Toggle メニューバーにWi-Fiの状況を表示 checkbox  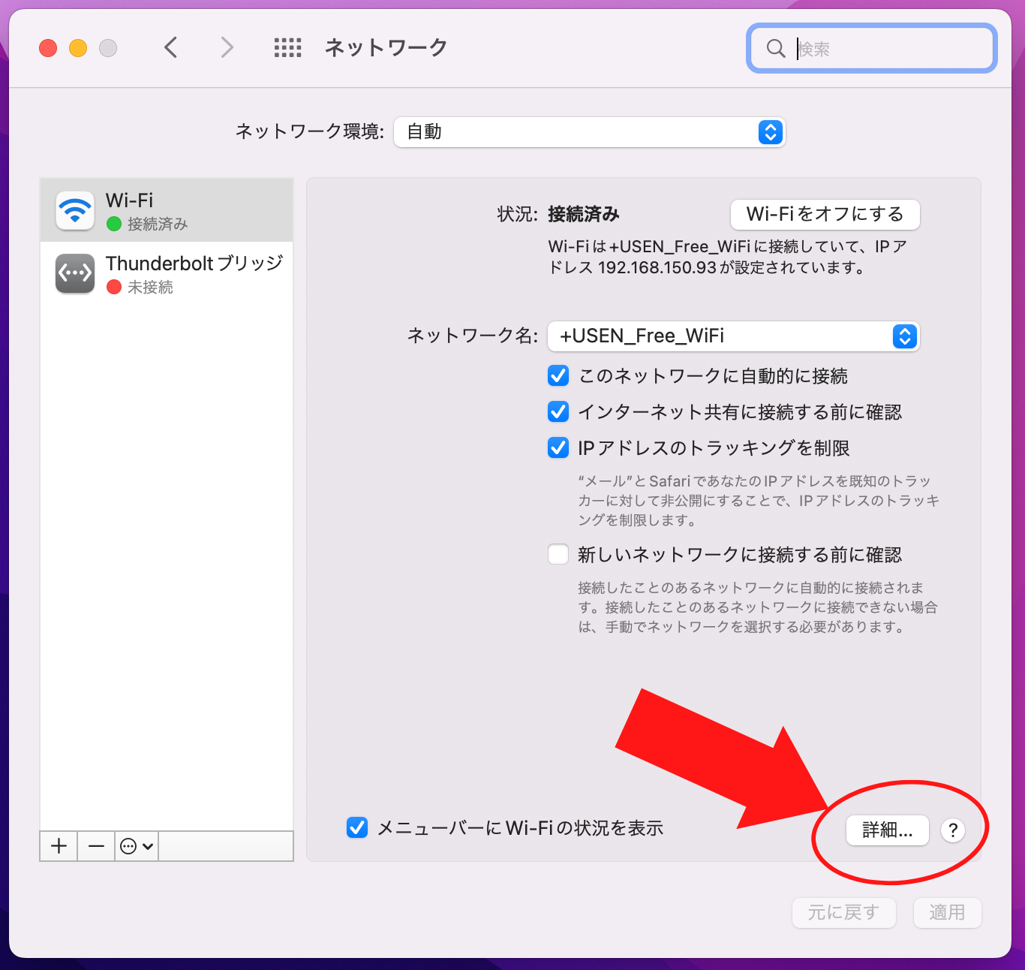pos(357,828)
